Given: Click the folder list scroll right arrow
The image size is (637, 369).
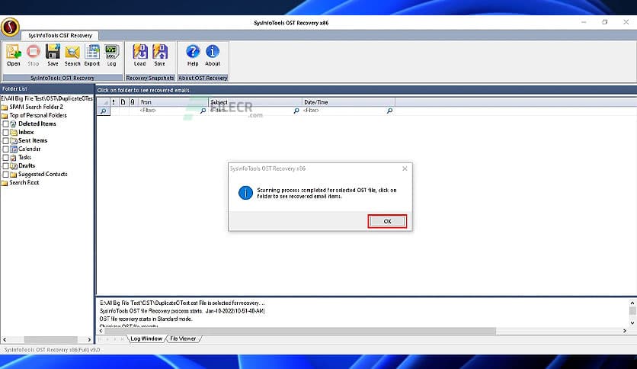Looking at the screenshot, I should click(x=89, y=339).
